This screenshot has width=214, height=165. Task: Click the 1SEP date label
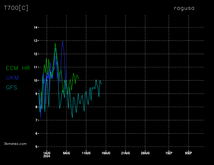pyautogui.click(x=169, y=153)
